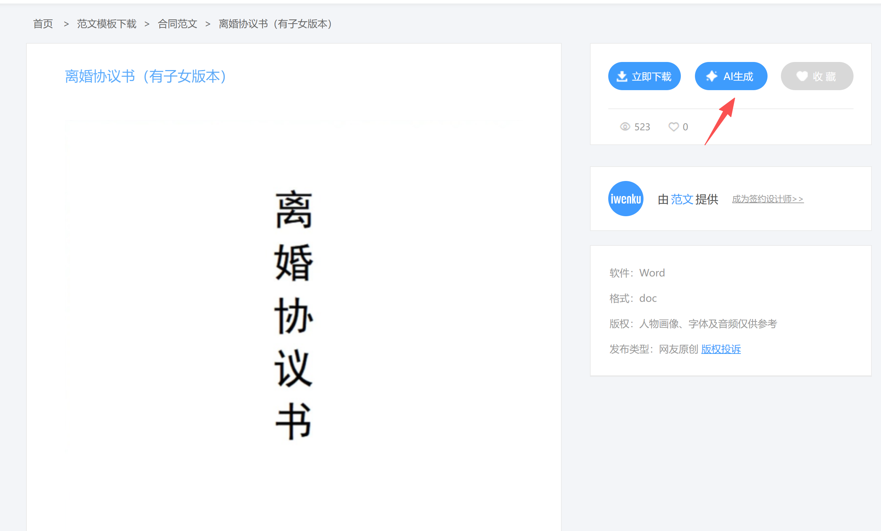Open 成为签约设计师>> link
This screenshot has width=881, height=531.
pyautogui.click(x=767, y=199)
